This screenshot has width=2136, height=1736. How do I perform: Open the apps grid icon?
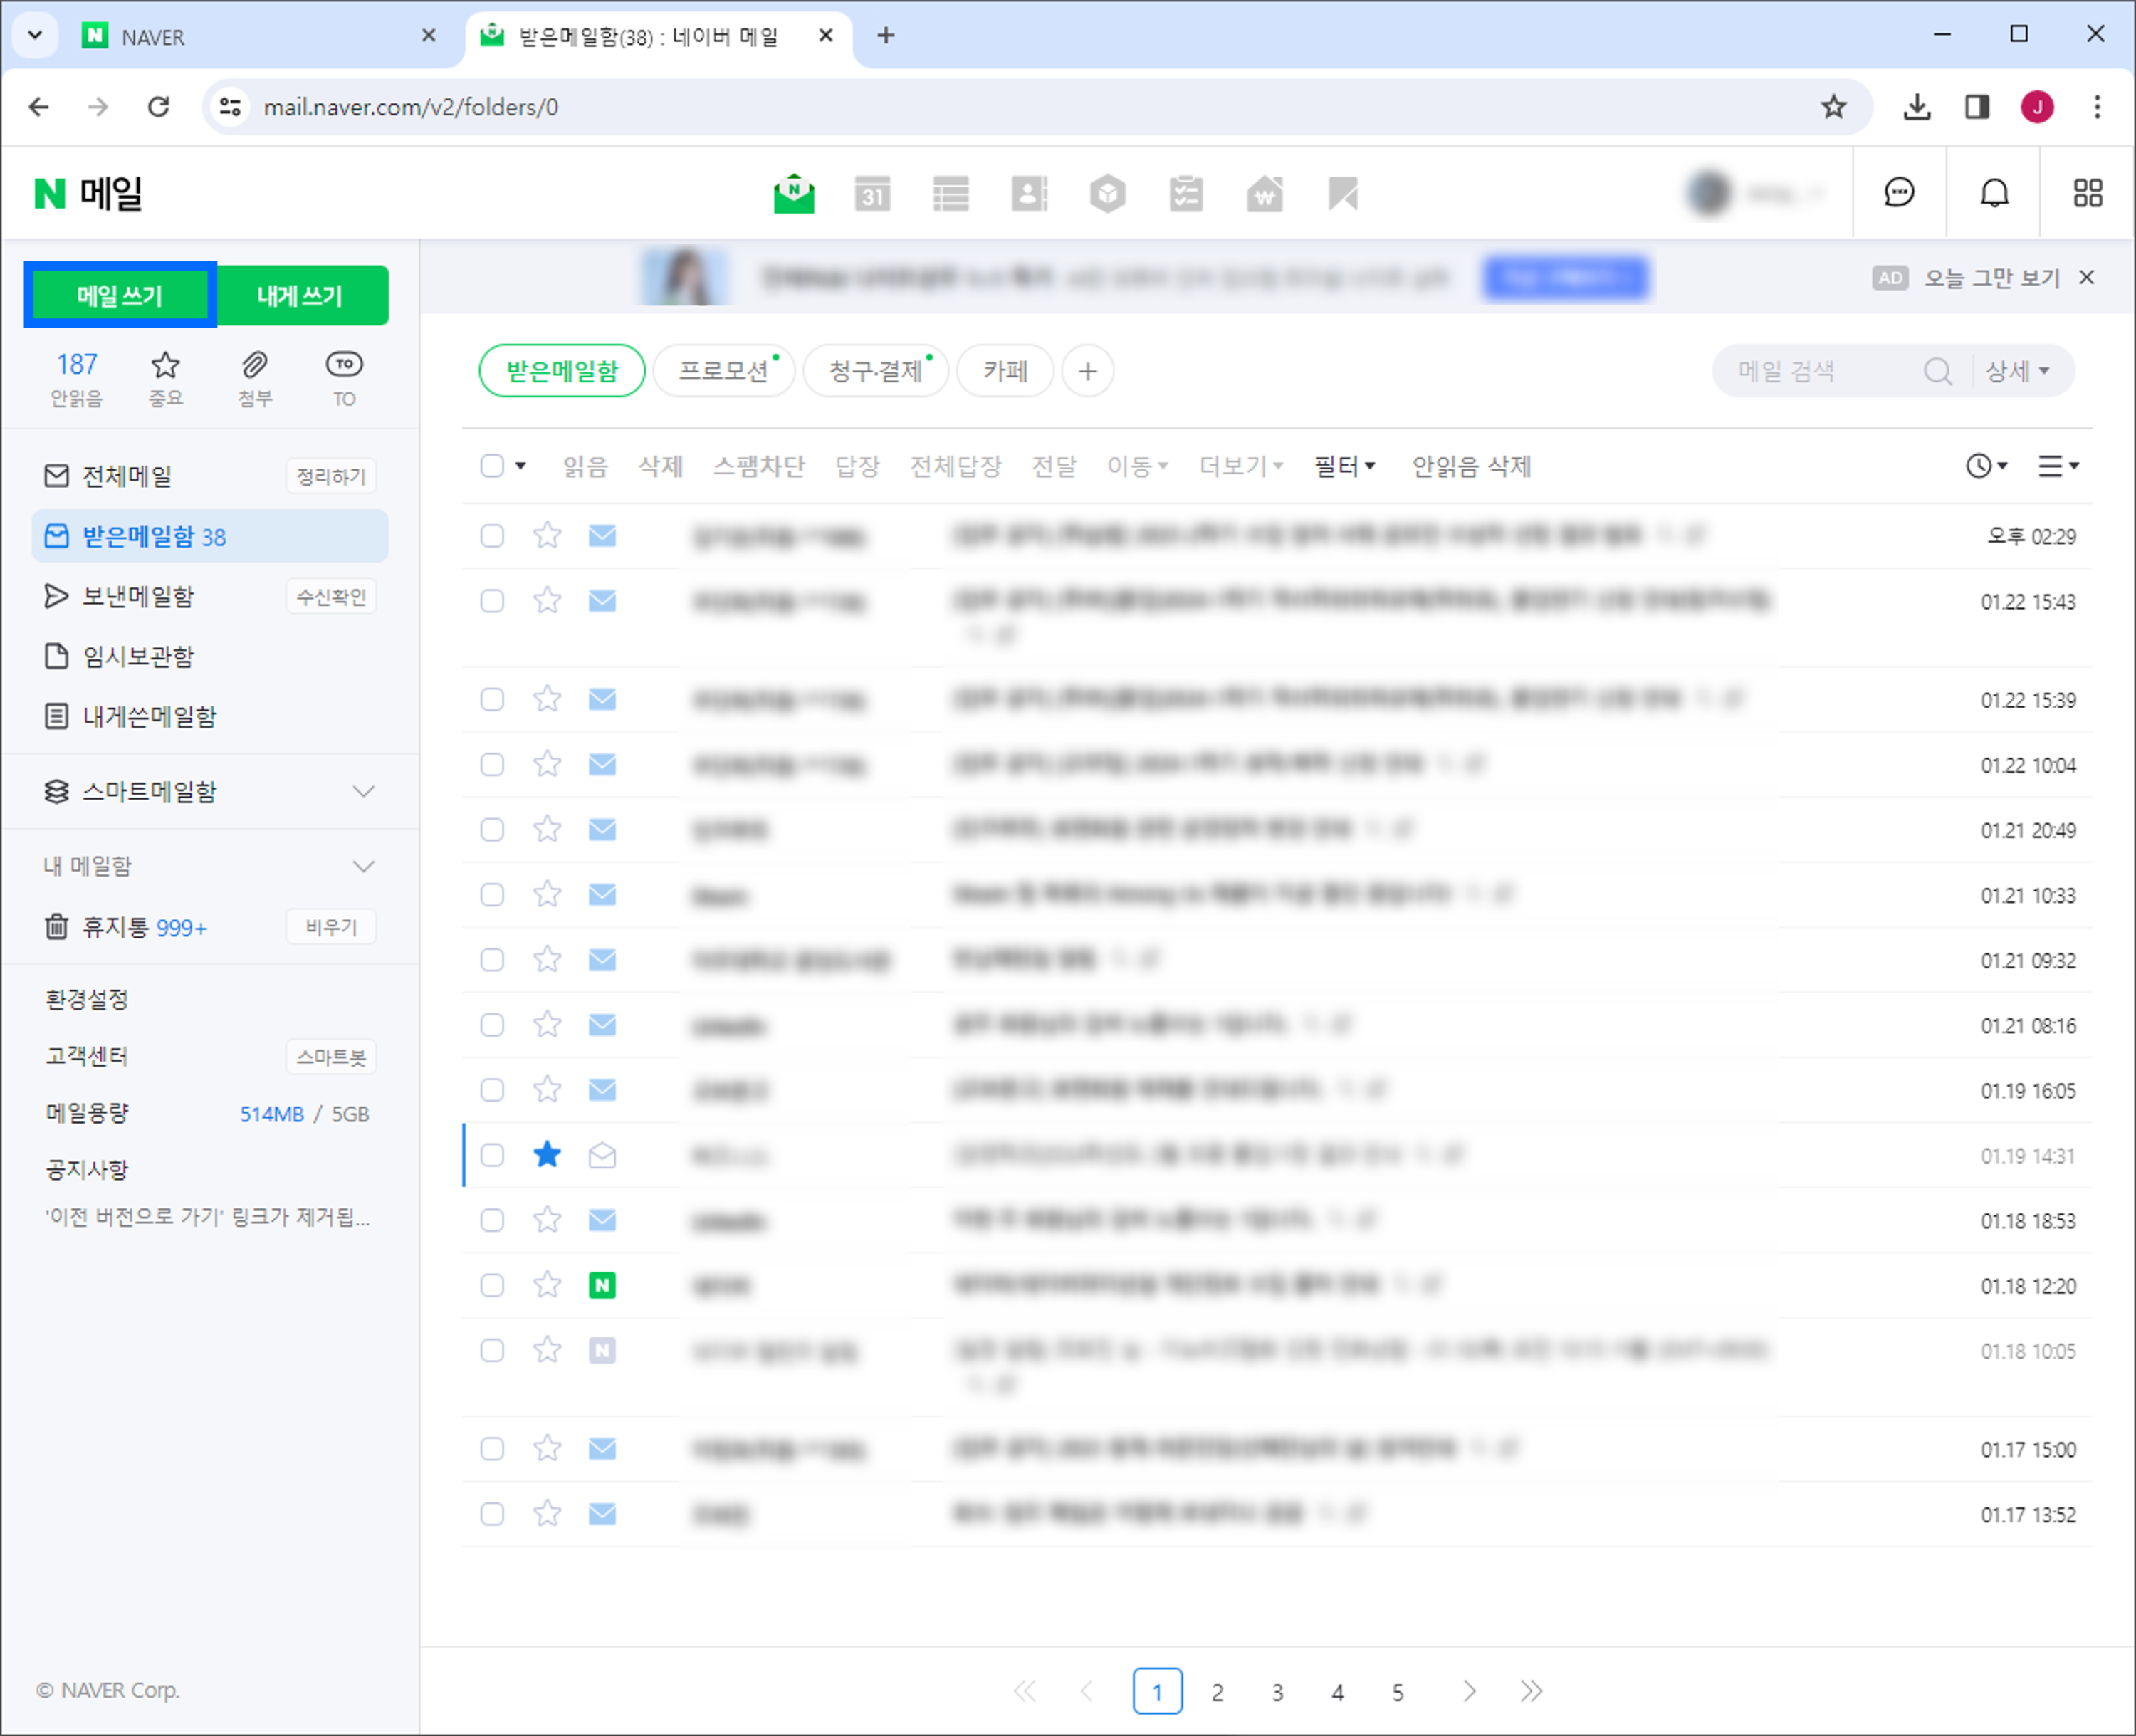click(2087, 193)
